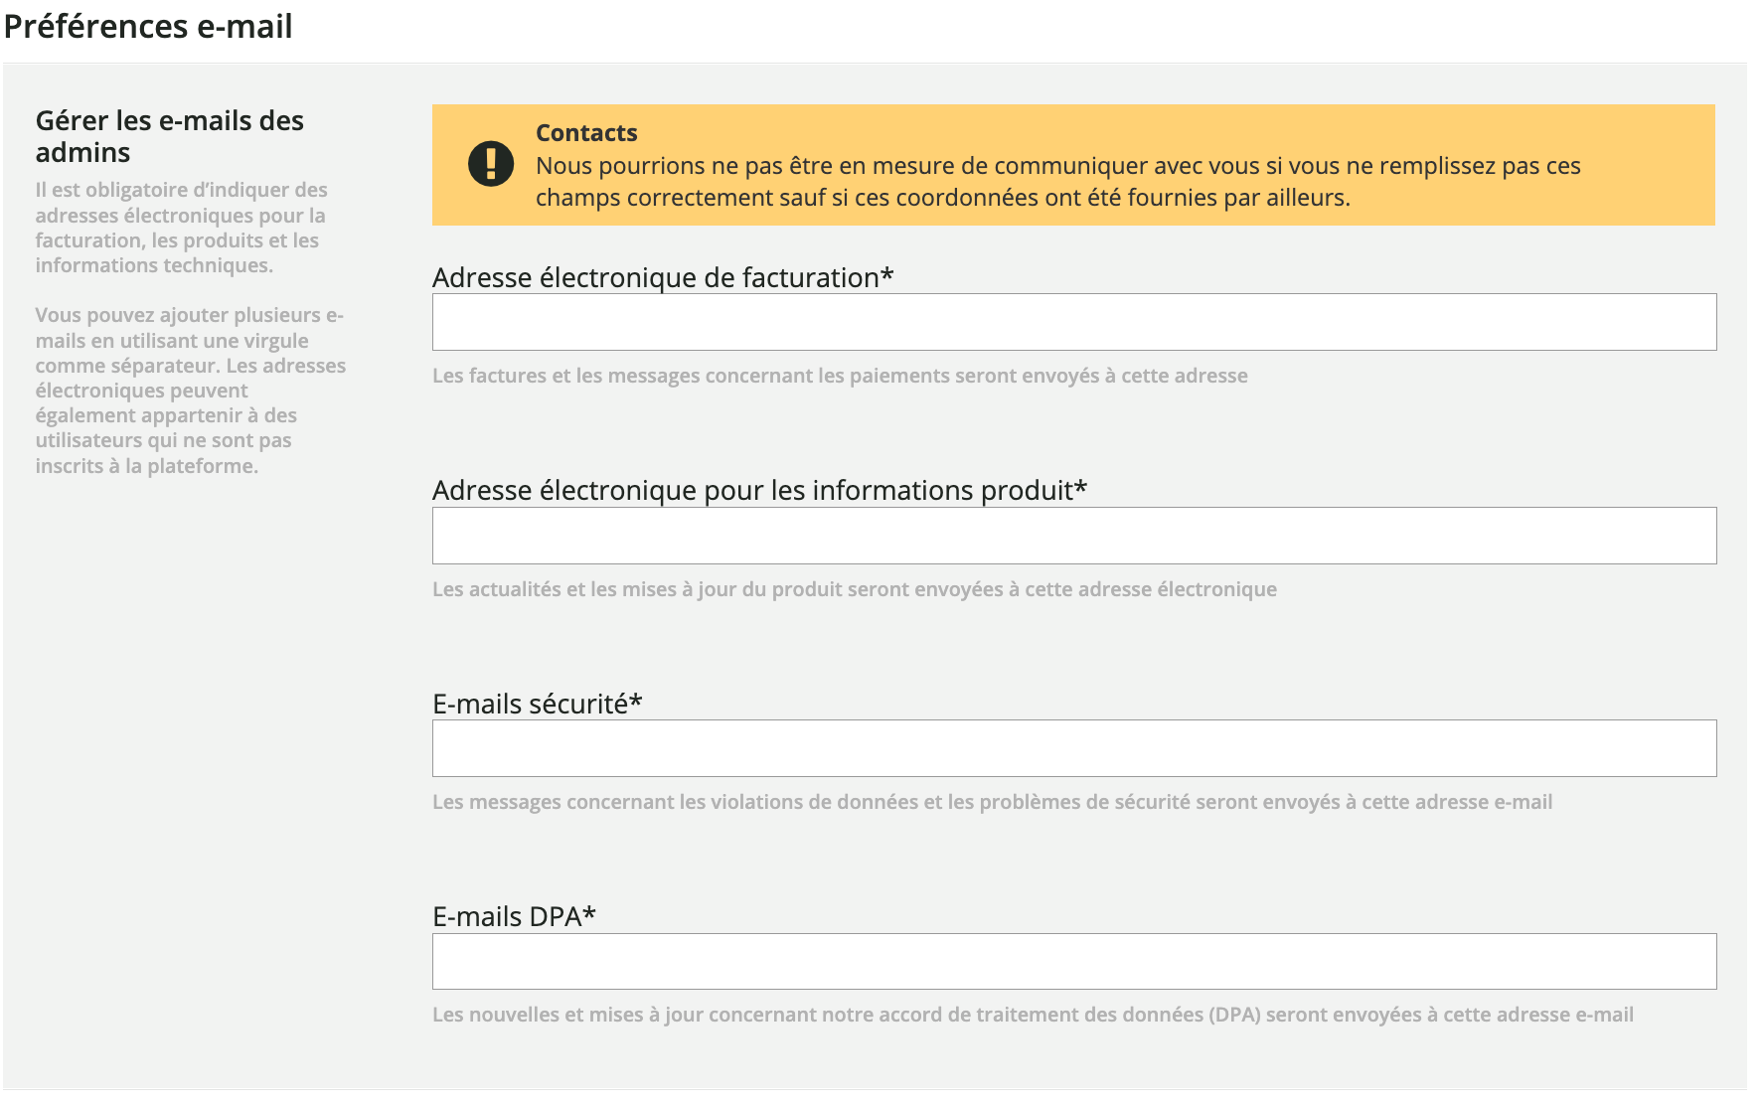Click the 'Adresse électronique pour les informations produit' label
The width and height of the screenshot is (1763, 1105).
click(x=753, y=490)
